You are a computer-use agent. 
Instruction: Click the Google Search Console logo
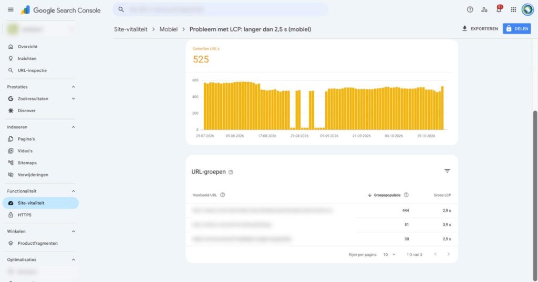[60, 10]
